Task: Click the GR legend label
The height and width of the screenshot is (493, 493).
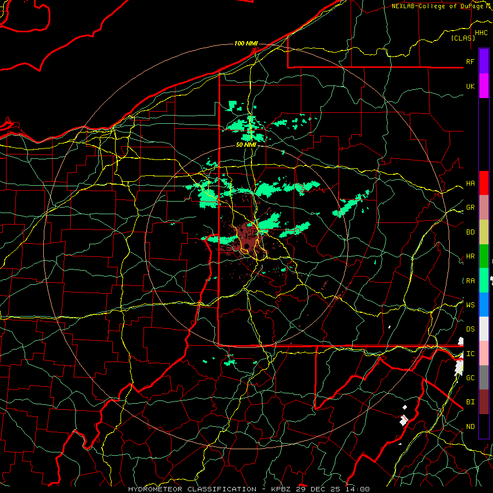Action: tap(471, 208)
